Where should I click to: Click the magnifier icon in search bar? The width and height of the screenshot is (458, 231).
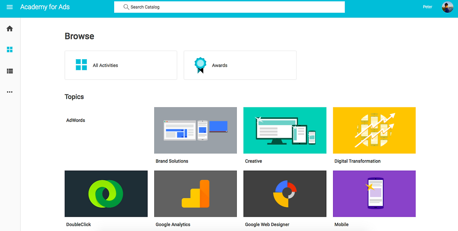pos(126,7)
